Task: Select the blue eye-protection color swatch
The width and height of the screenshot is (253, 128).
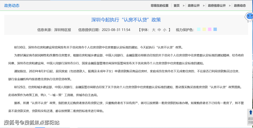Action: [x=215, y=29]
